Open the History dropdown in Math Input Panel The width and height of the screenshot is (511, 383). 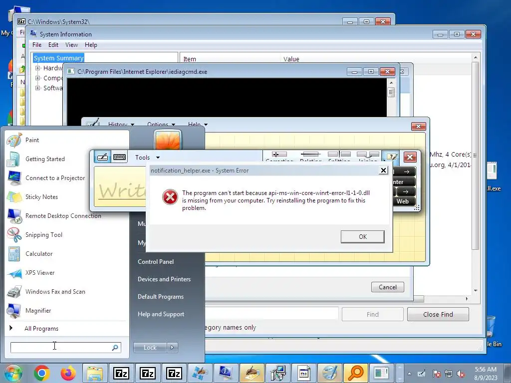point(121,124)
